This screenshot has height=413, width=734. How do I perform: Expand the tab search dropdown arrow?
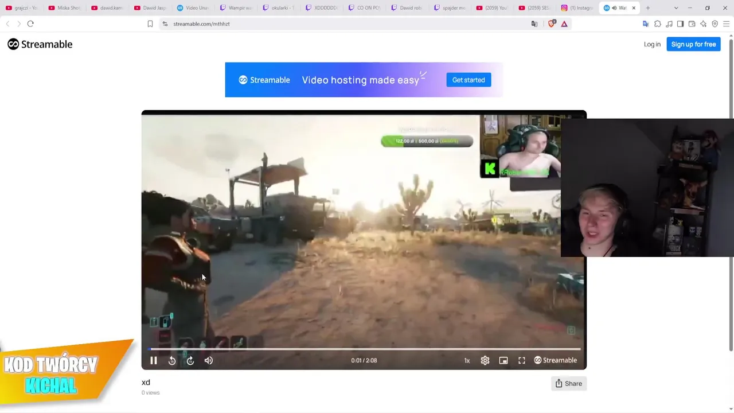(x=676, y=8)
